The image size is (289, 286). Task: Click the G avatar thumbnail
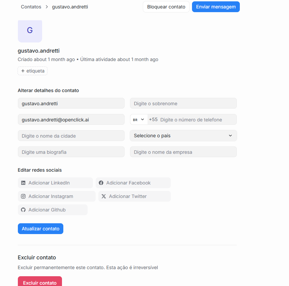30,31
